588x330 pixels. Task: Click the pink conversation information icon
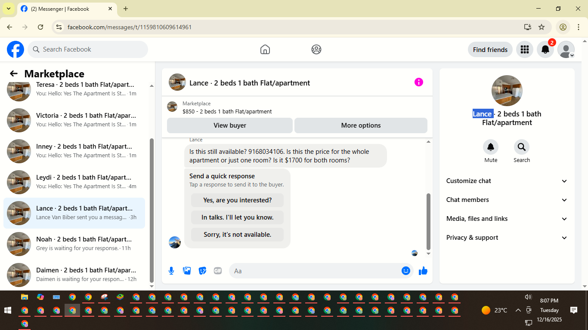[419, 82]
